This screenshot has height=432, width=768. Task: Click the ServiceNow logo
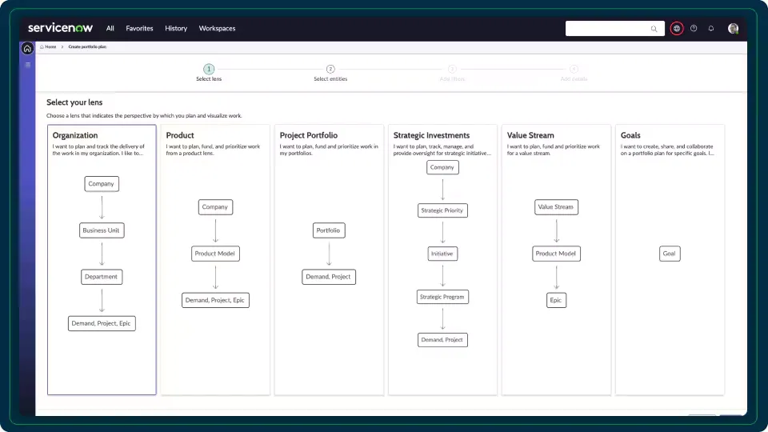(x=60, y=28)
